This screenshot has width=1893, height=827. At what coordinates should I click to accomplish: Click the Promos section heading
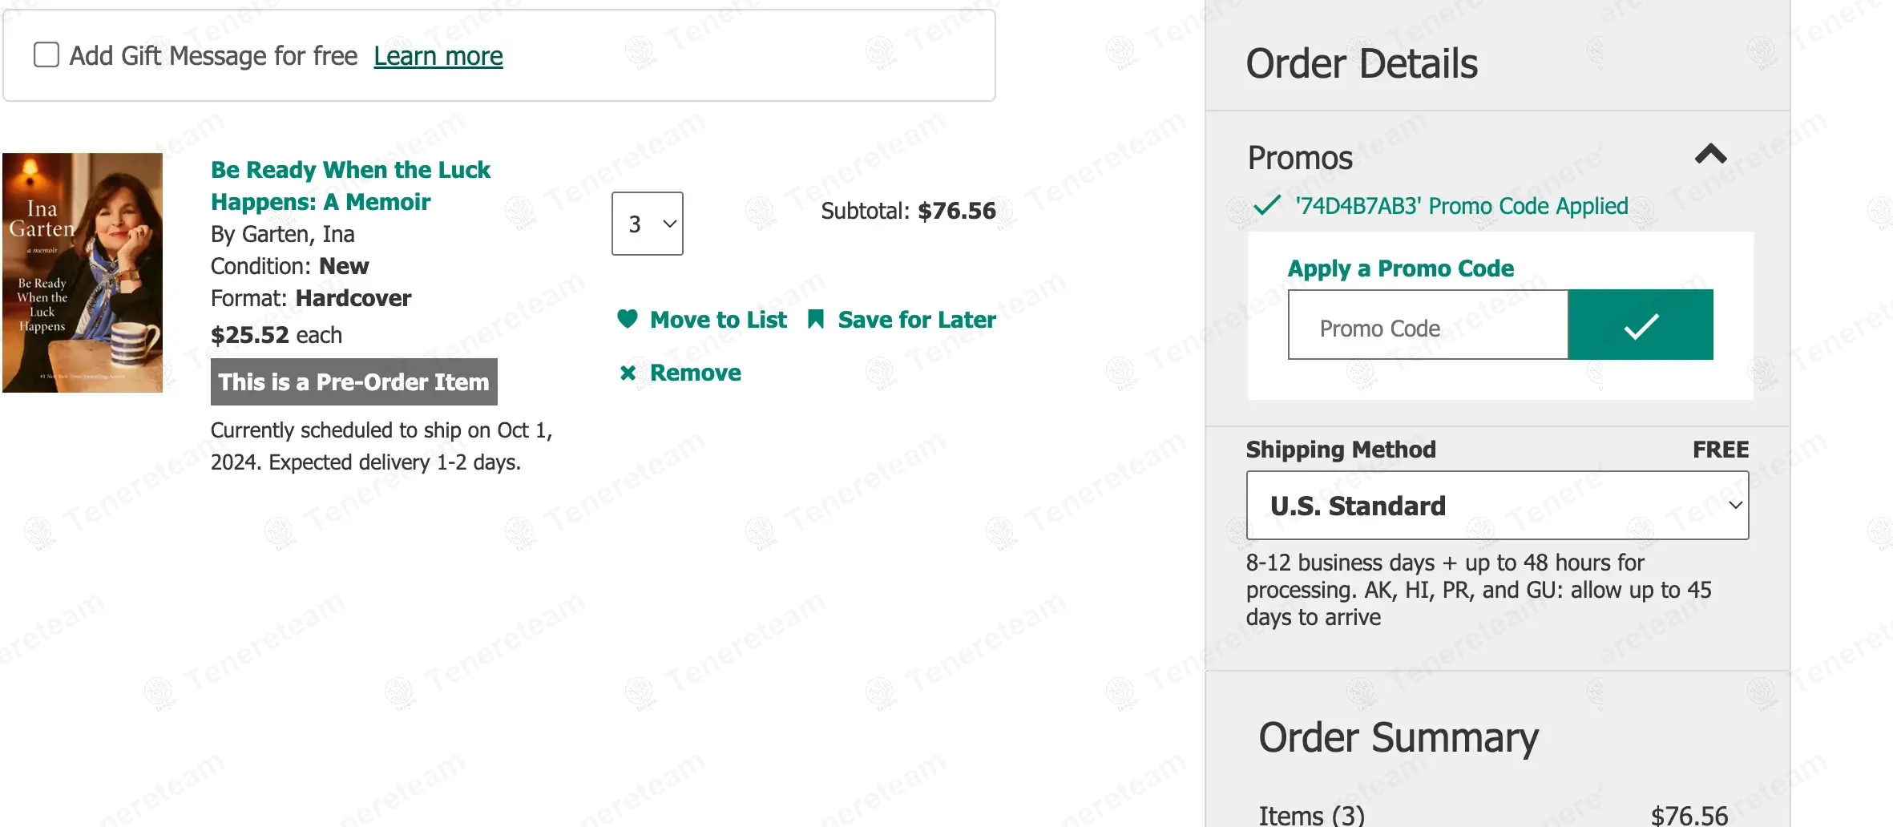(x=1300, y=158)
